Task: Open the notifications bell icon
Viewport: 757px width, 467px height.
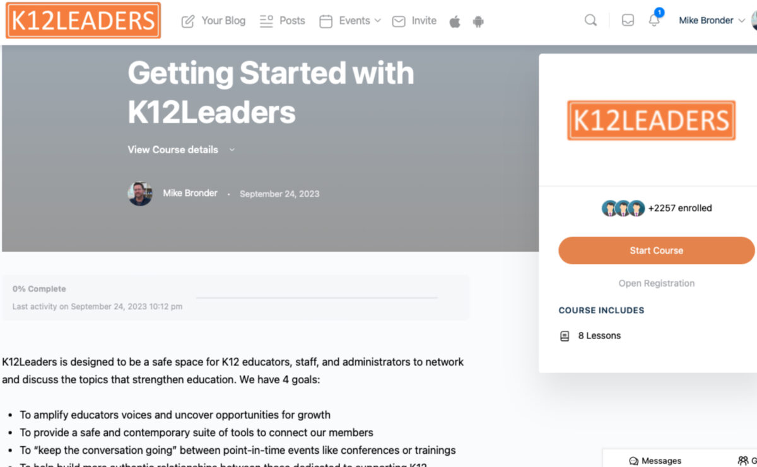Action: (654, 20)
